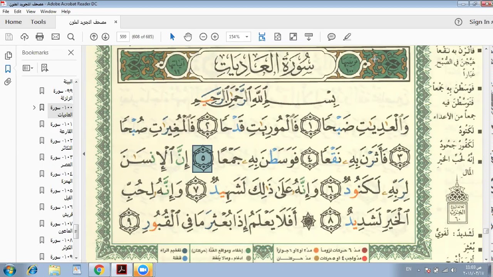Viewport: 493px width, 277px height.
Task: Zoom in with the plus button
Action: pos(215,37)
